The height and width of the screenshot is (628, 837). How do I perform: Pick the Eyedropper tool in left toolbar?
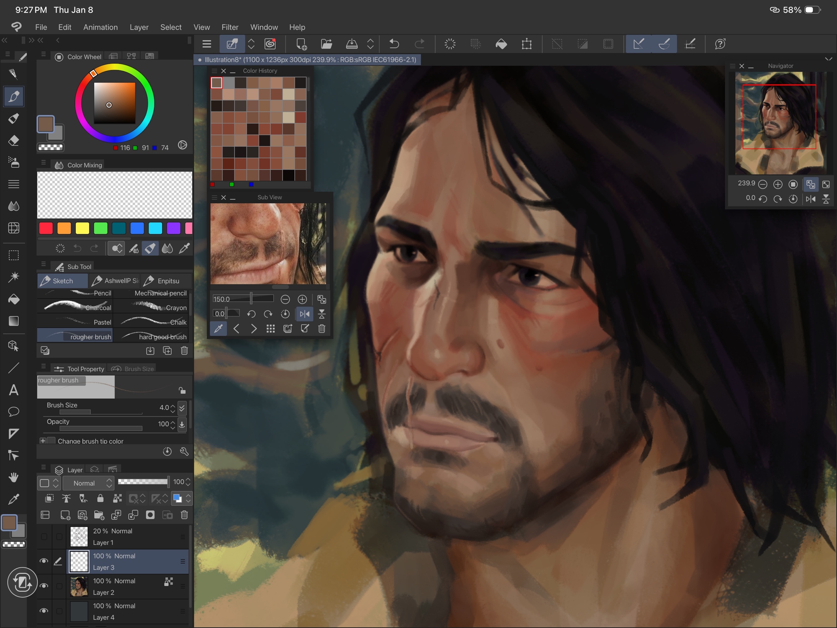coord(14,499)
